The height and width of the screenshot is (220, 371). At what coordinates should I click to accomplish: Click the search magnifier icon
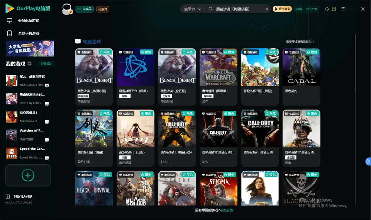(x=210, y=9)
